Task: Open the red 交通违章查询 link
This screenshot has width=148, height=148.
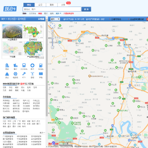Action: pyautogui.click(x=69, y=14)
